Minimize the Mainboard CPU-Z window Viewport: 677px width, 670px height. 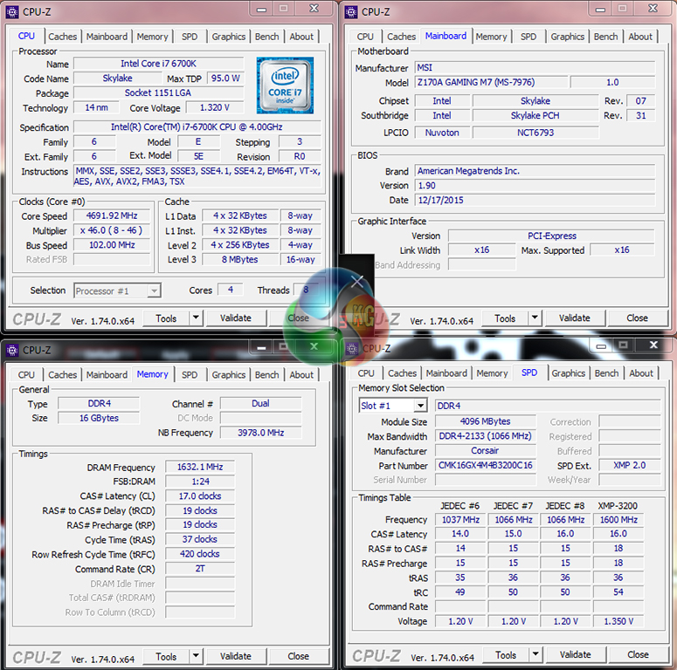pyautogui.click(x=601, y=9)
